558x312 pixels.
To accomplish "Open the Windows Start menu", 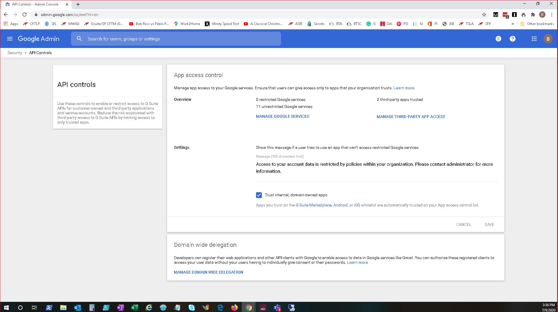I will point(6,307).
